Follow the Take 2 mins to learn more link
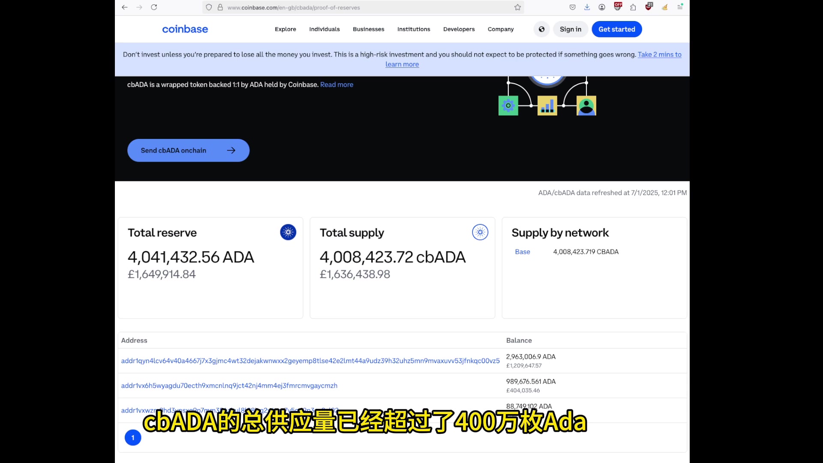 [x=659, y=54]
